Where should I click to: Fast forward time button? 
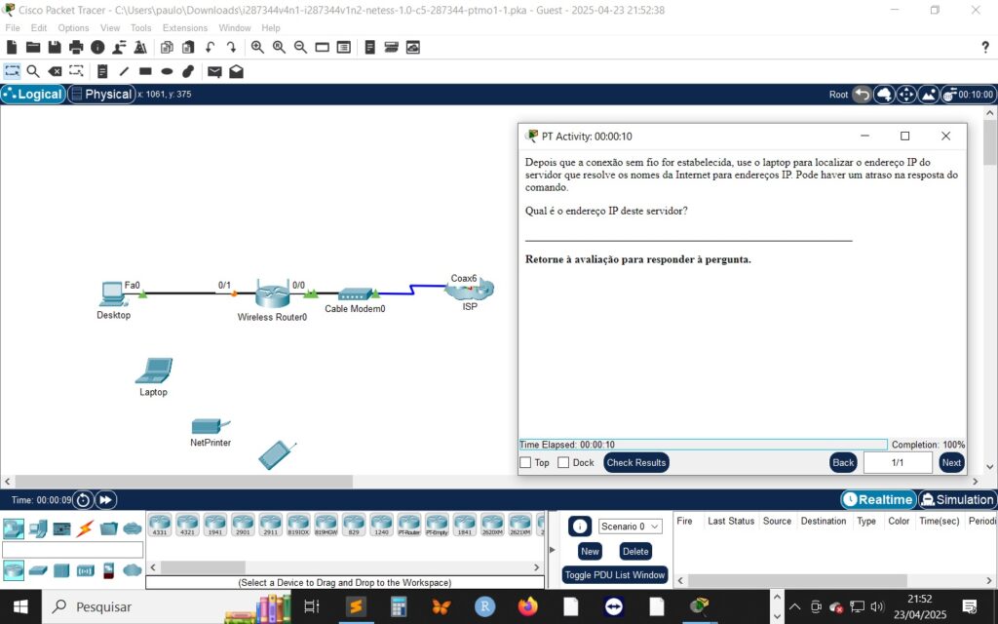pos(105,500)
